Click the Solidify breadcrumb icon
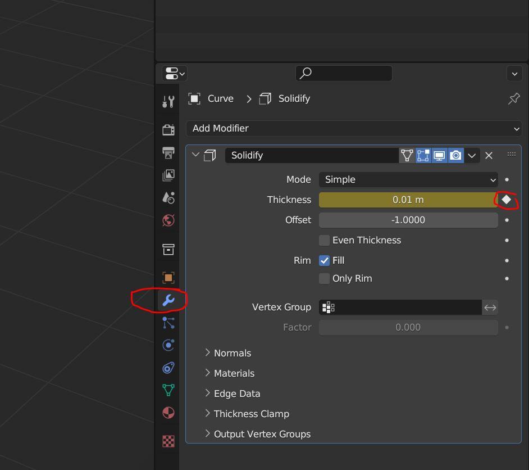529x470 pixels. click(265, 98)
